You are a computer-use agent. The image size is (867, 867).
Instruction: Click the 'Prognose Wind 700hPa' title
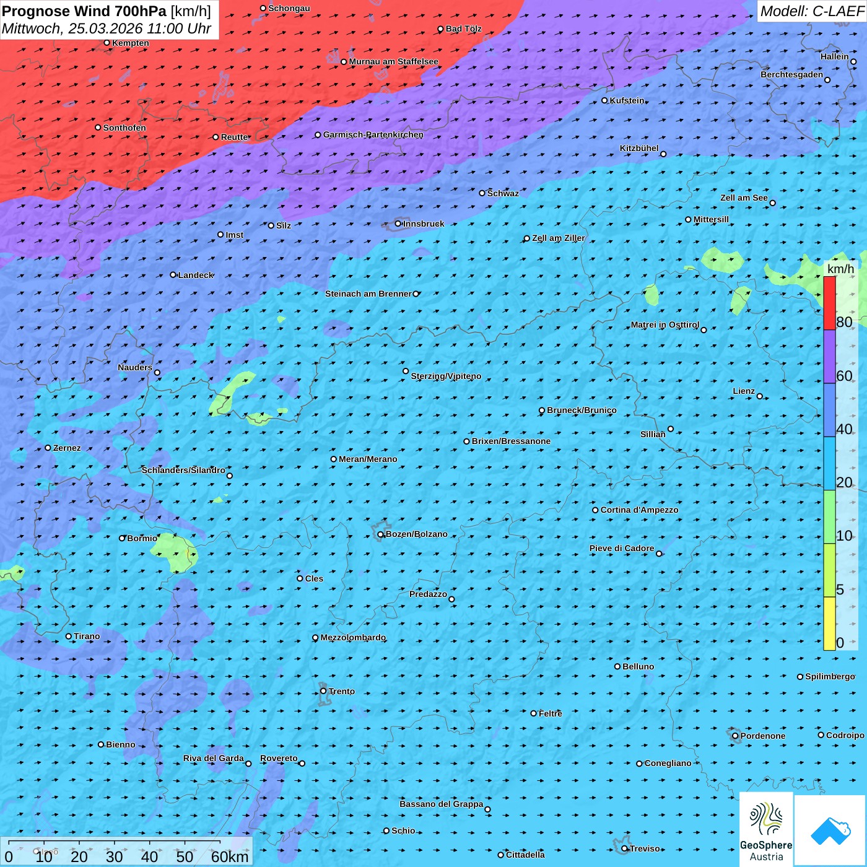tap(84, 11)
